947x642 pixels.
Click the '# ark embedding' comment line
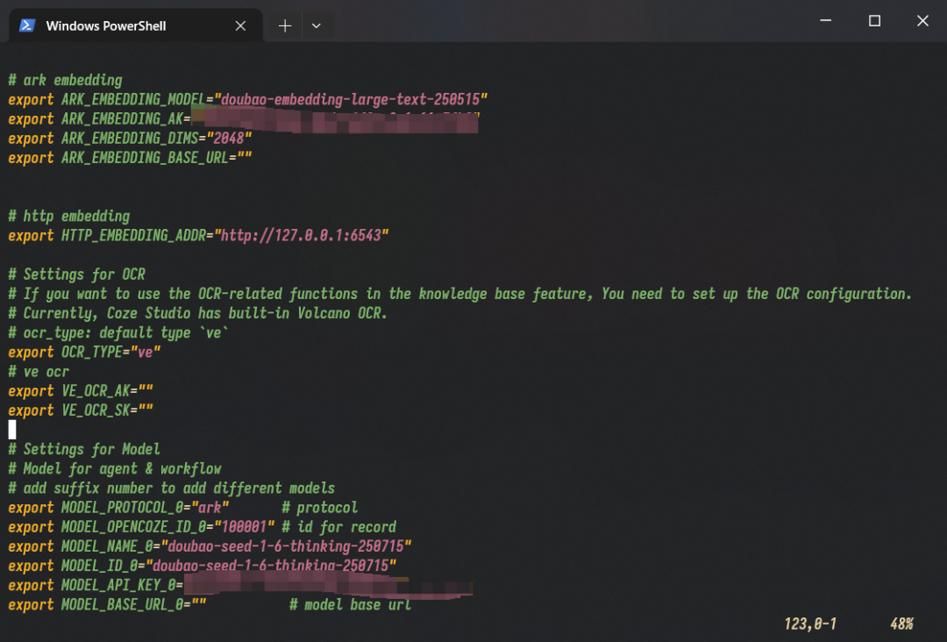coord(65,81)
